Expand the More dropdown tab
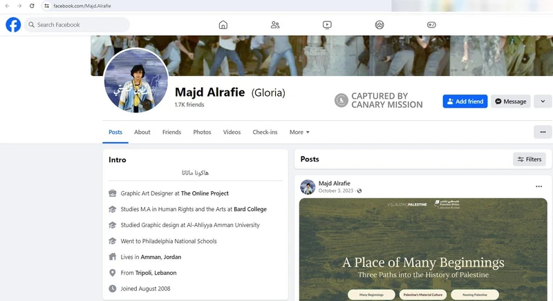Screen dimensions: 553x301 (299, 132)
